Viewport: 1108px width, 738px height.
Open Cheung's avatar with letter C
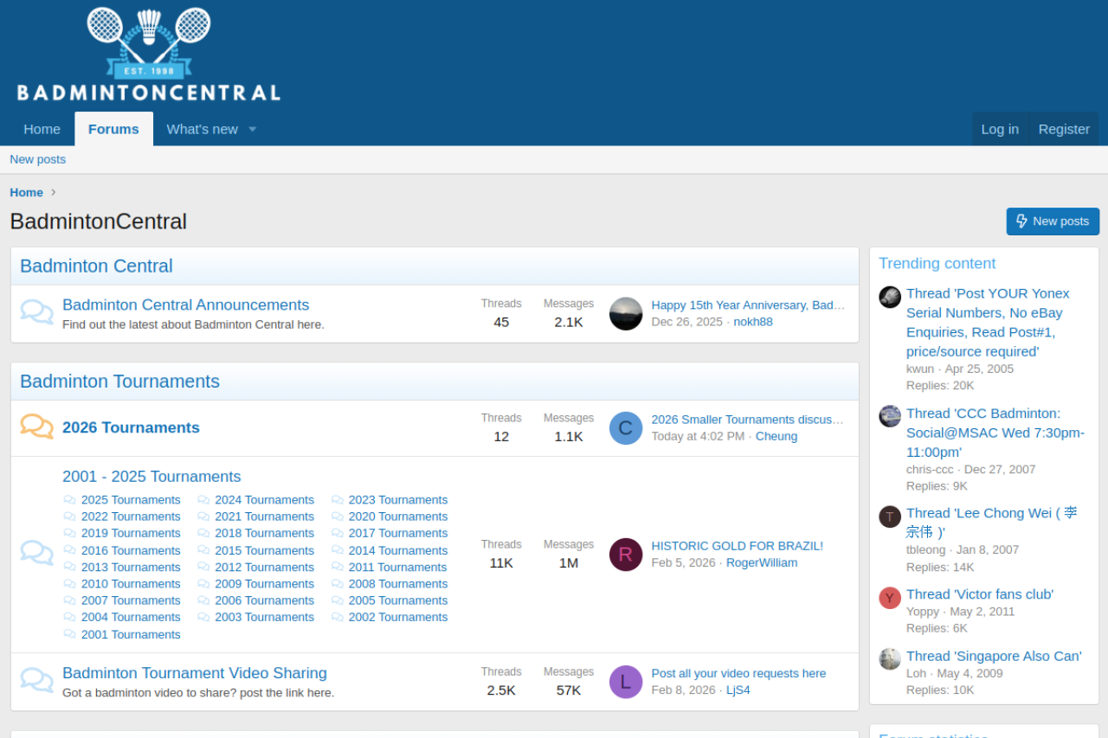point(626,427)
